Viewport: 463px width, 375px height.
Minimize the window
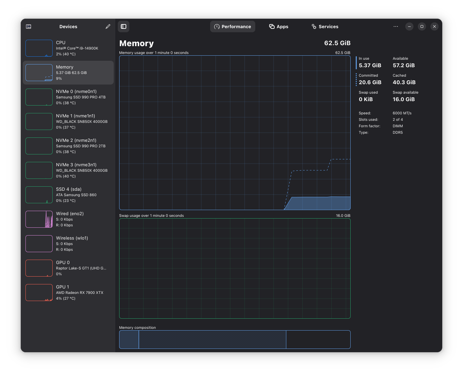pos(409,26)
